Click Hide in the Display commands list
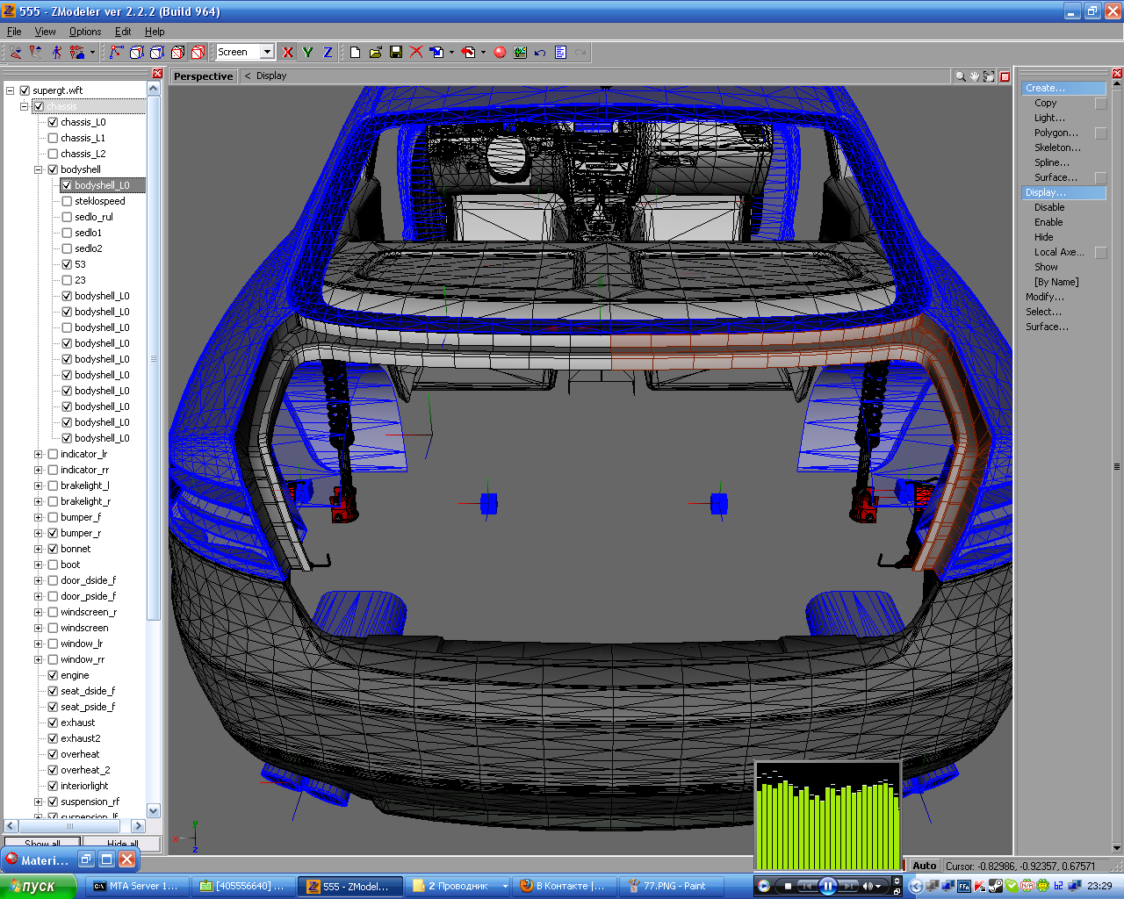The width and height of the screenshot is (1124, 899). pos(1043,237)
